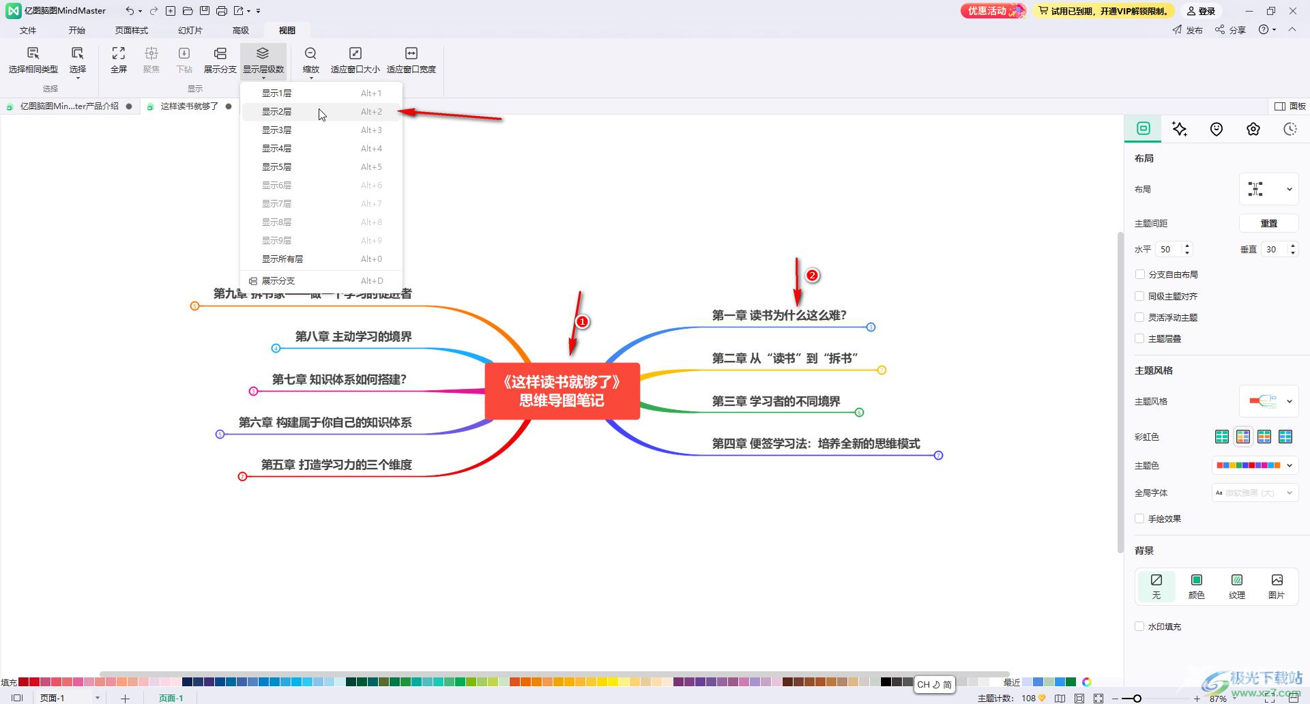Create a new document with the plus icon
The image size is (1310, 704).
[x=171, y=11]
